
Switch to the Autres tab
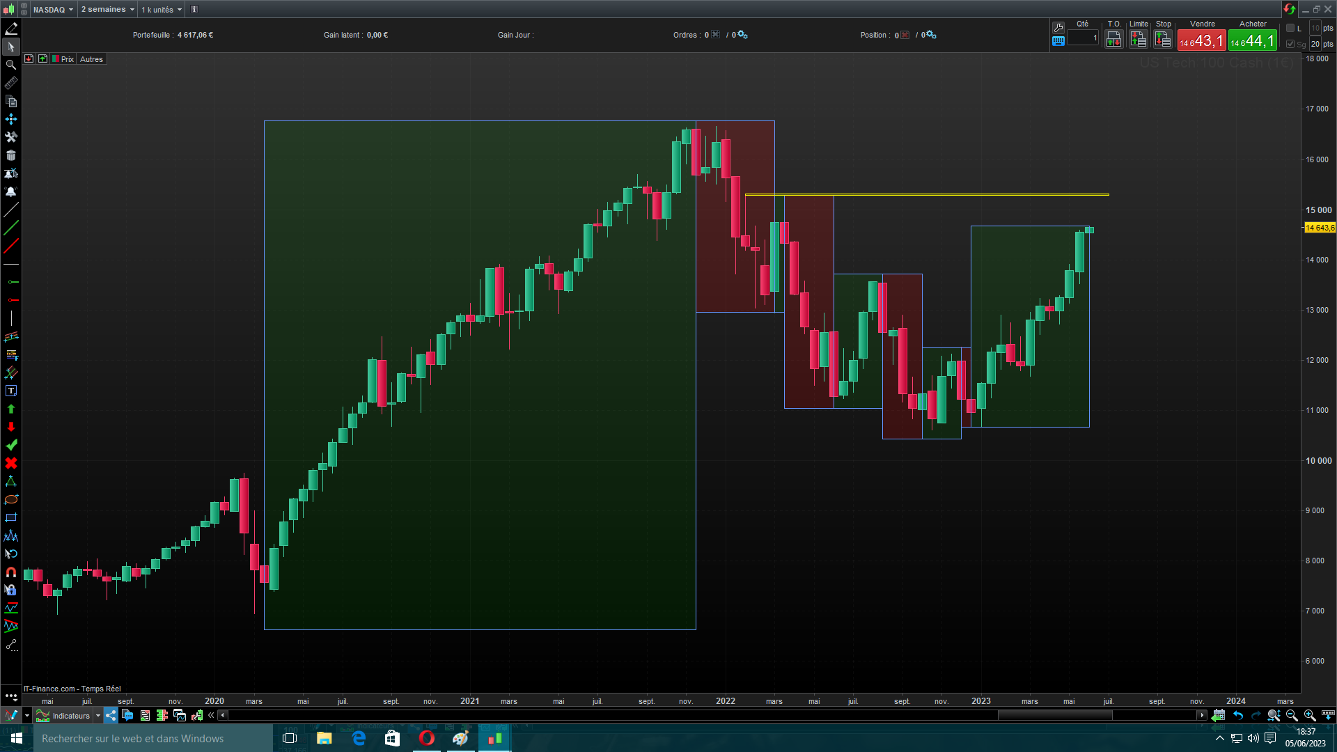[x=91, y=59]
